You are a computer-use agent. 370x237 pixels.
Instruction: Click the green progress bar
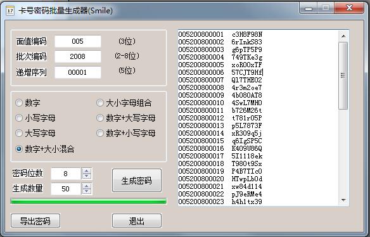click(89, 201)
